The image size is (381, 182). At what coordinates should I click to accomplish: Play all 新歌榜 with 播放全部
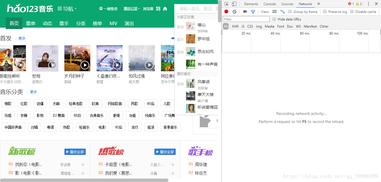point(75,152)
